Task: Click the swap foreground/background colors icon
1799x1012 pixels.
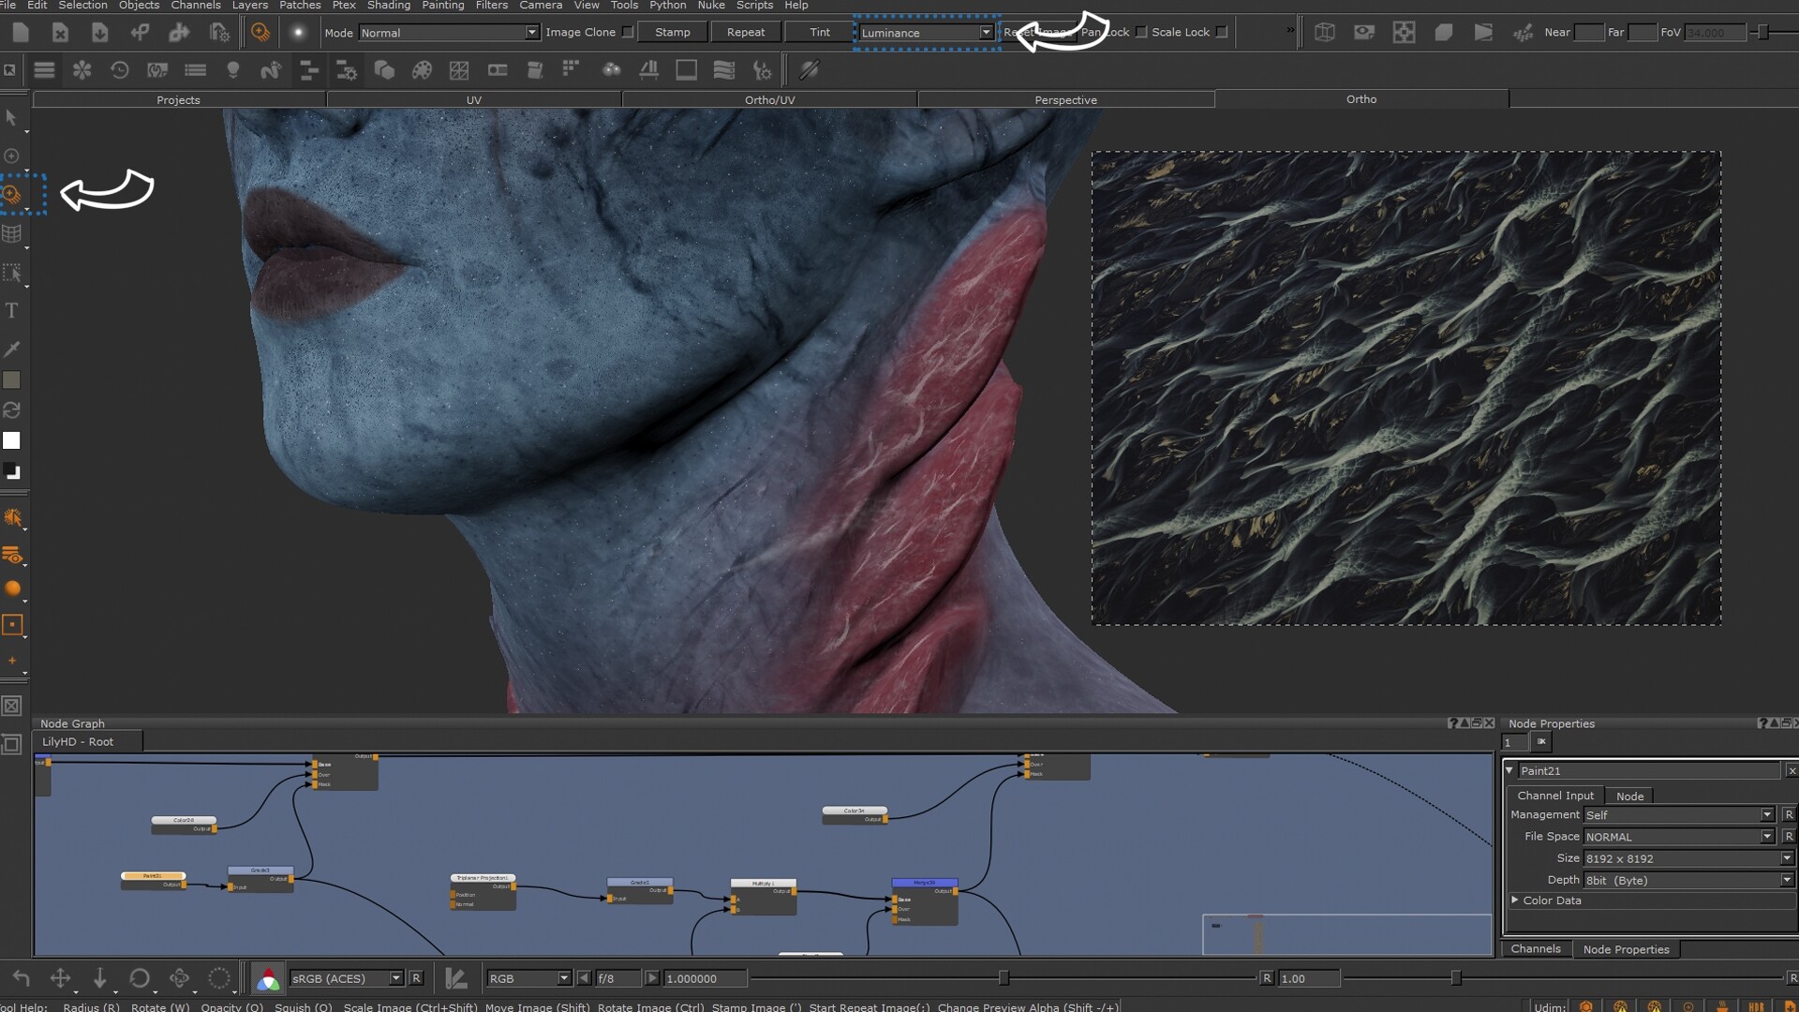Action: [x=11, y=410]
